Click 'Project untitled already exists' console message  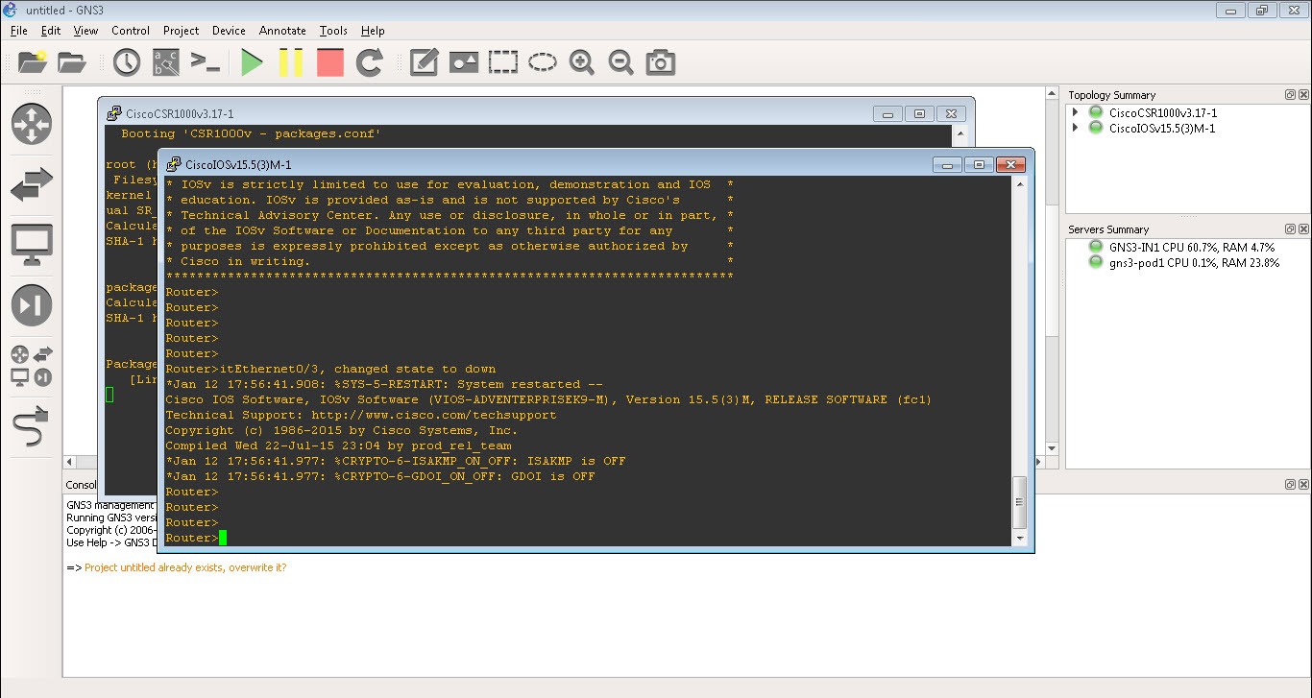185,567
